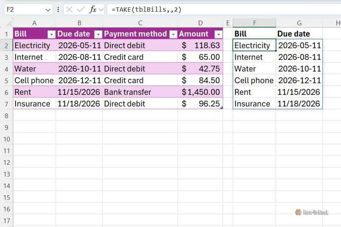Select column E header

(x=228, y=23)
